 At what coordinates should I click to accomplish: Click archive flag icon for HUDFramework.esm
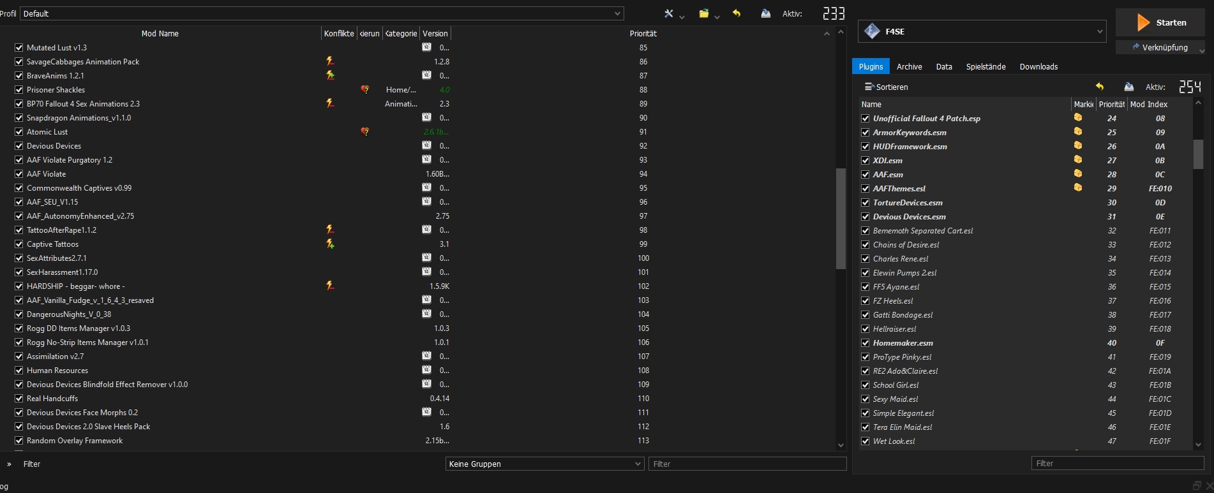(x=1078, y=146)
